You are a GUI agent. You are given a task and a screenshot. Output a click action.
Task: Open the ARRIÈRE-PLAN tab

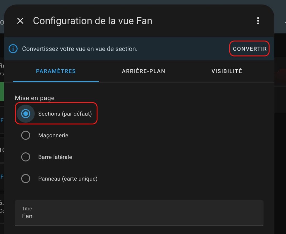(143, 71)
